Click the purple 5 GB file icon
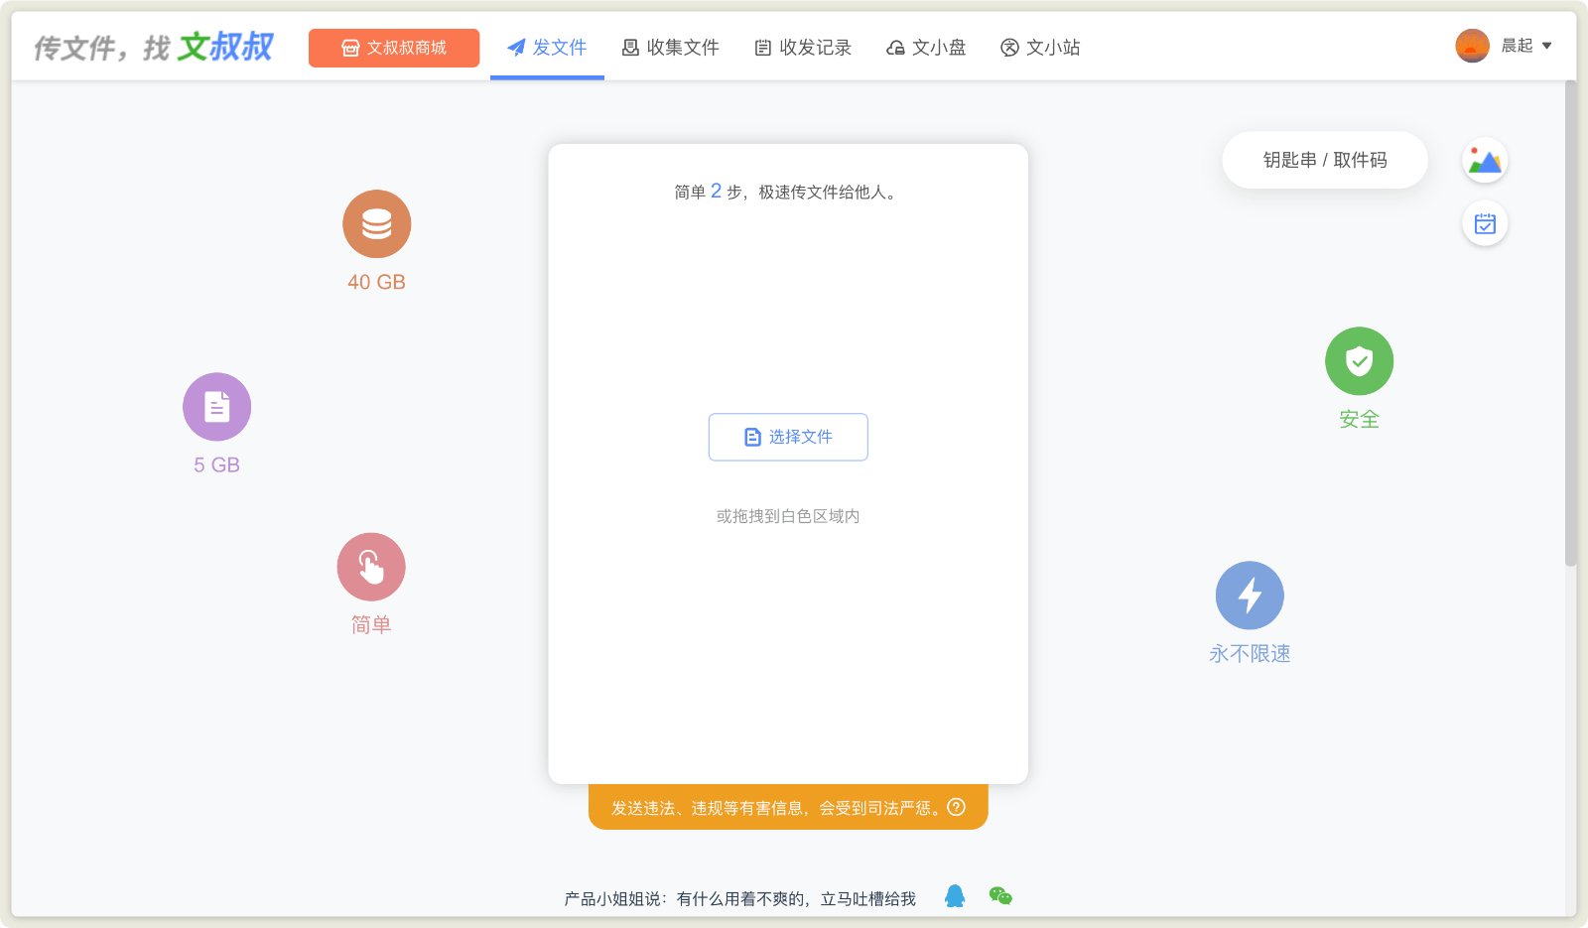Image resolution: width=1588 pixels, height=928 pixels. [216, 407]
